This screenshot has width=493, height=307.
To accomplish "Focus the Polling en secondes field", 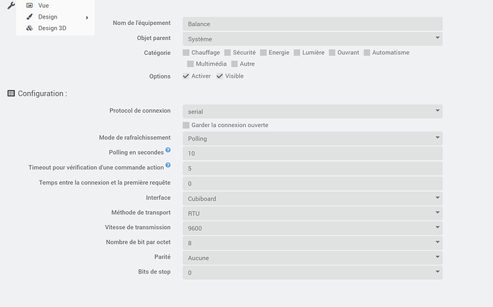I will [x=312, y=153].
